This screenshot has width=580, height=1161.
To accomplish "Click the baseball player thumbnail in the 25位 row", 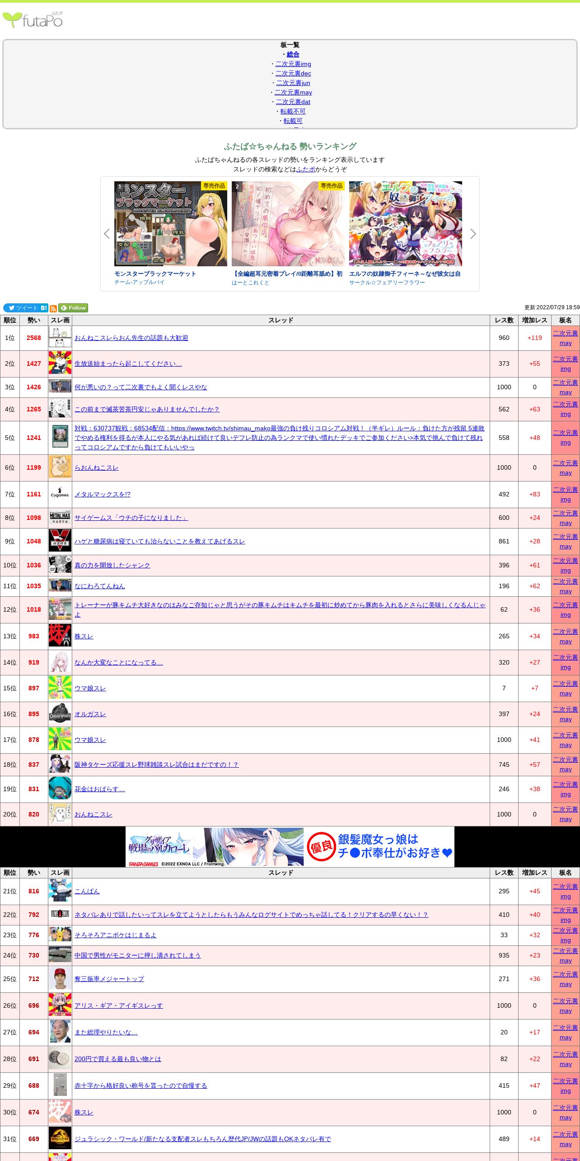I will (x=60, y=979).
